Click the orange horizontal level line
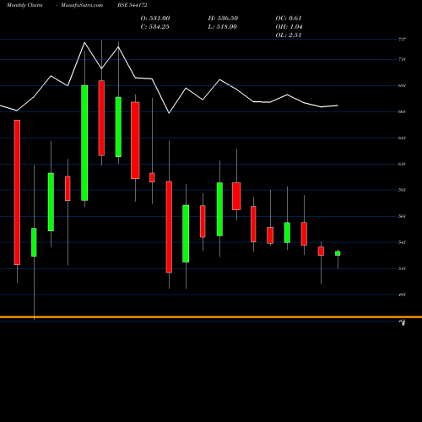Image resolution: width=422 pixels, height=422 pixels. (x=211, y=317)
